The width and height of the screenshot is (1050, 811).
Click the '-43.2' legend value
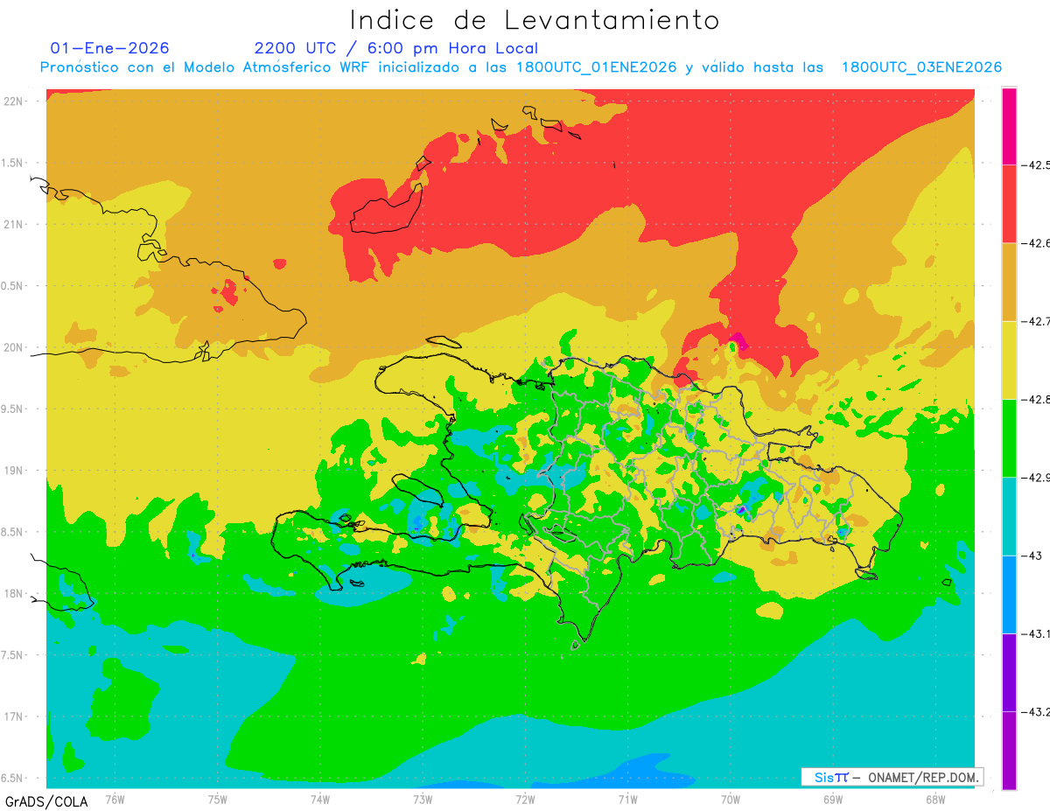coord(1036,711)
